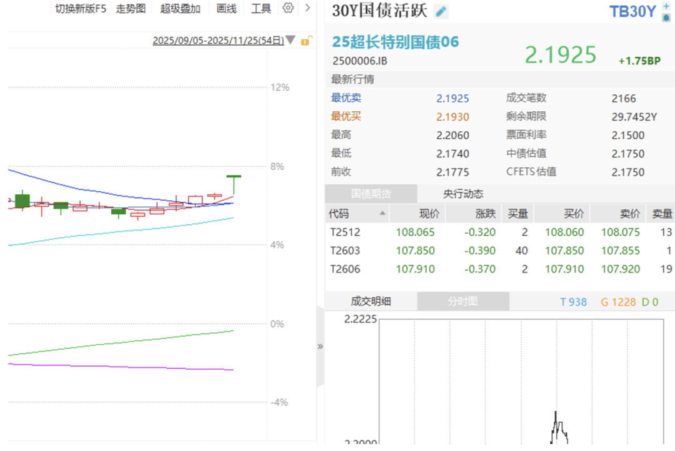Click the plus icon next to TB30Y
The width and height of the screenshot is (675, 451).
tap(666, 6)
